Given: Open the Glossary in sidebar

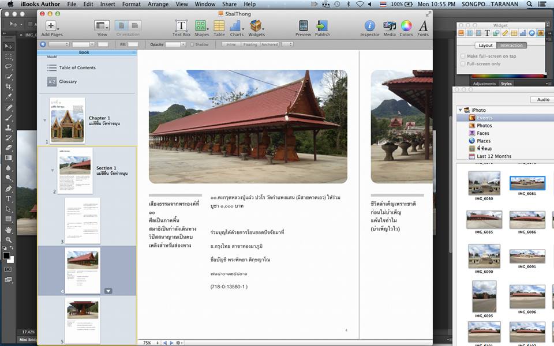Looking at the screenshot, I should 68,81.
